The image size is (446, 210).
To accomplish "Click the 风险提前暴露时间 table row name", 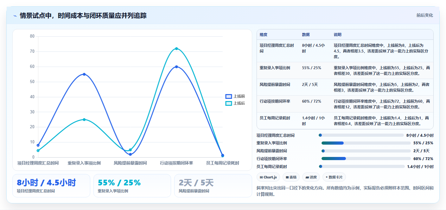I will 275,85.
